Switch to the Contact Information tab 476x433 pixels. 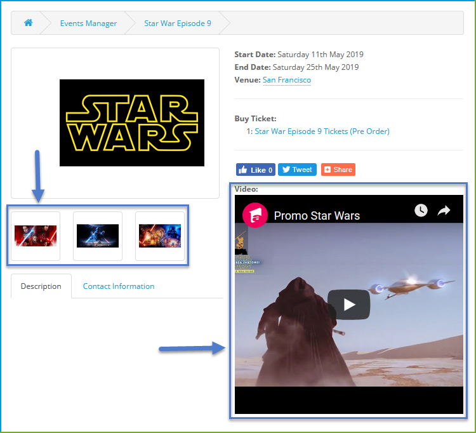[x=119, y=286]
